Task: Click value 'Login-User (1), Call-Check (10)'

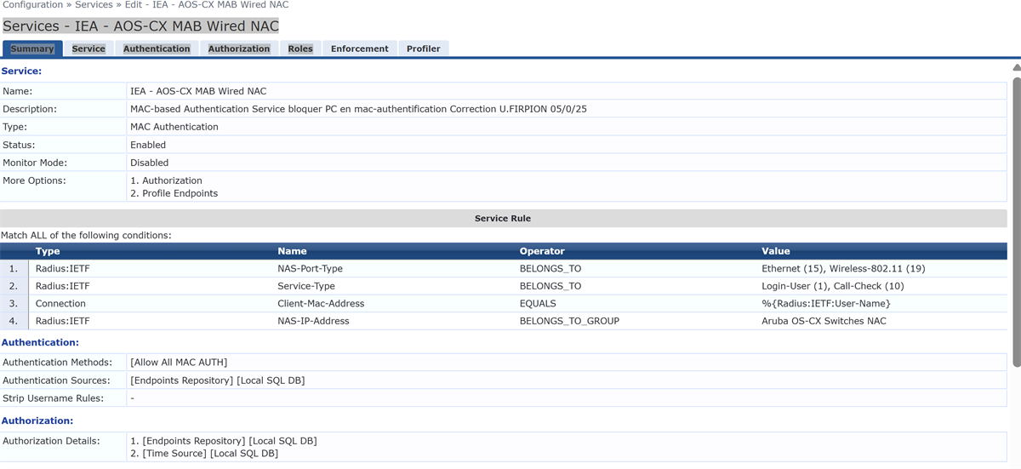Action: pos(833,286)
